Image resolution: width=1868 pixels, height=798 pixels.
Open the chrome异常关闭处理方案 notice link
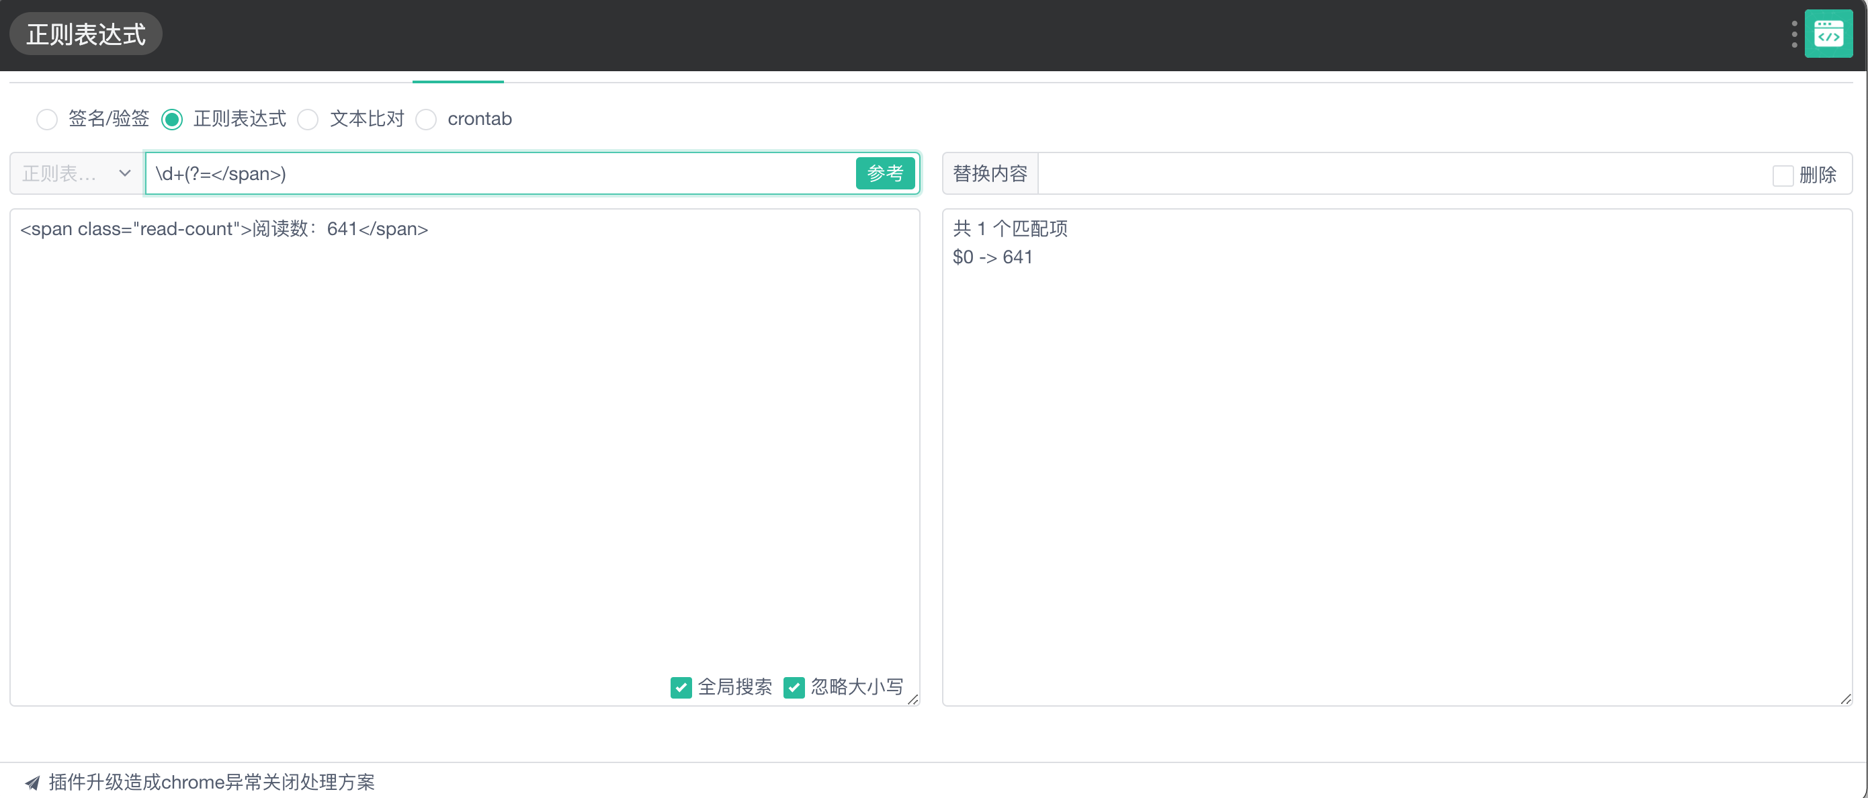coord(212,782)
